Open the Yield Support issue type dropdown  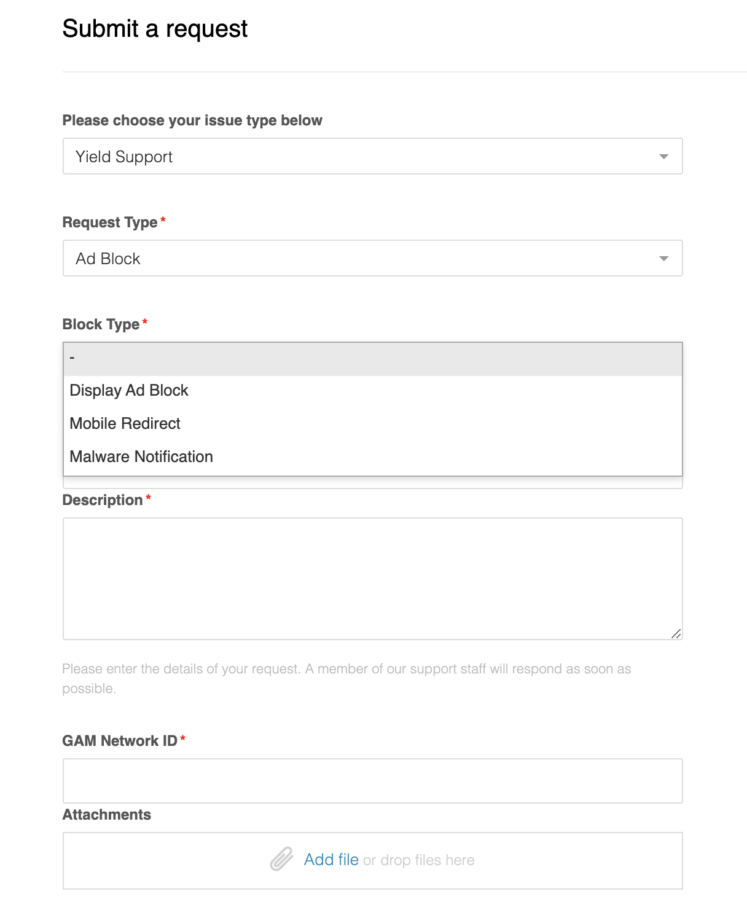[373, 156]
